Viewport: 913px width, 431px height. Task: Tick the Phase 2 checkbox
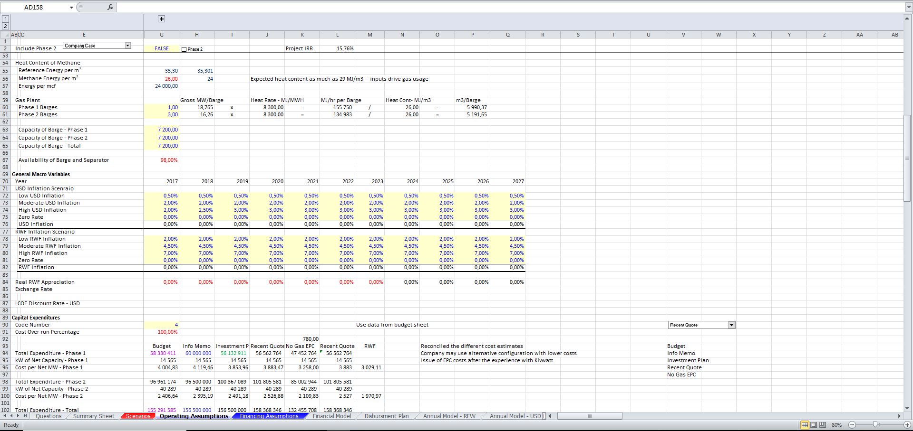point(184,48)
